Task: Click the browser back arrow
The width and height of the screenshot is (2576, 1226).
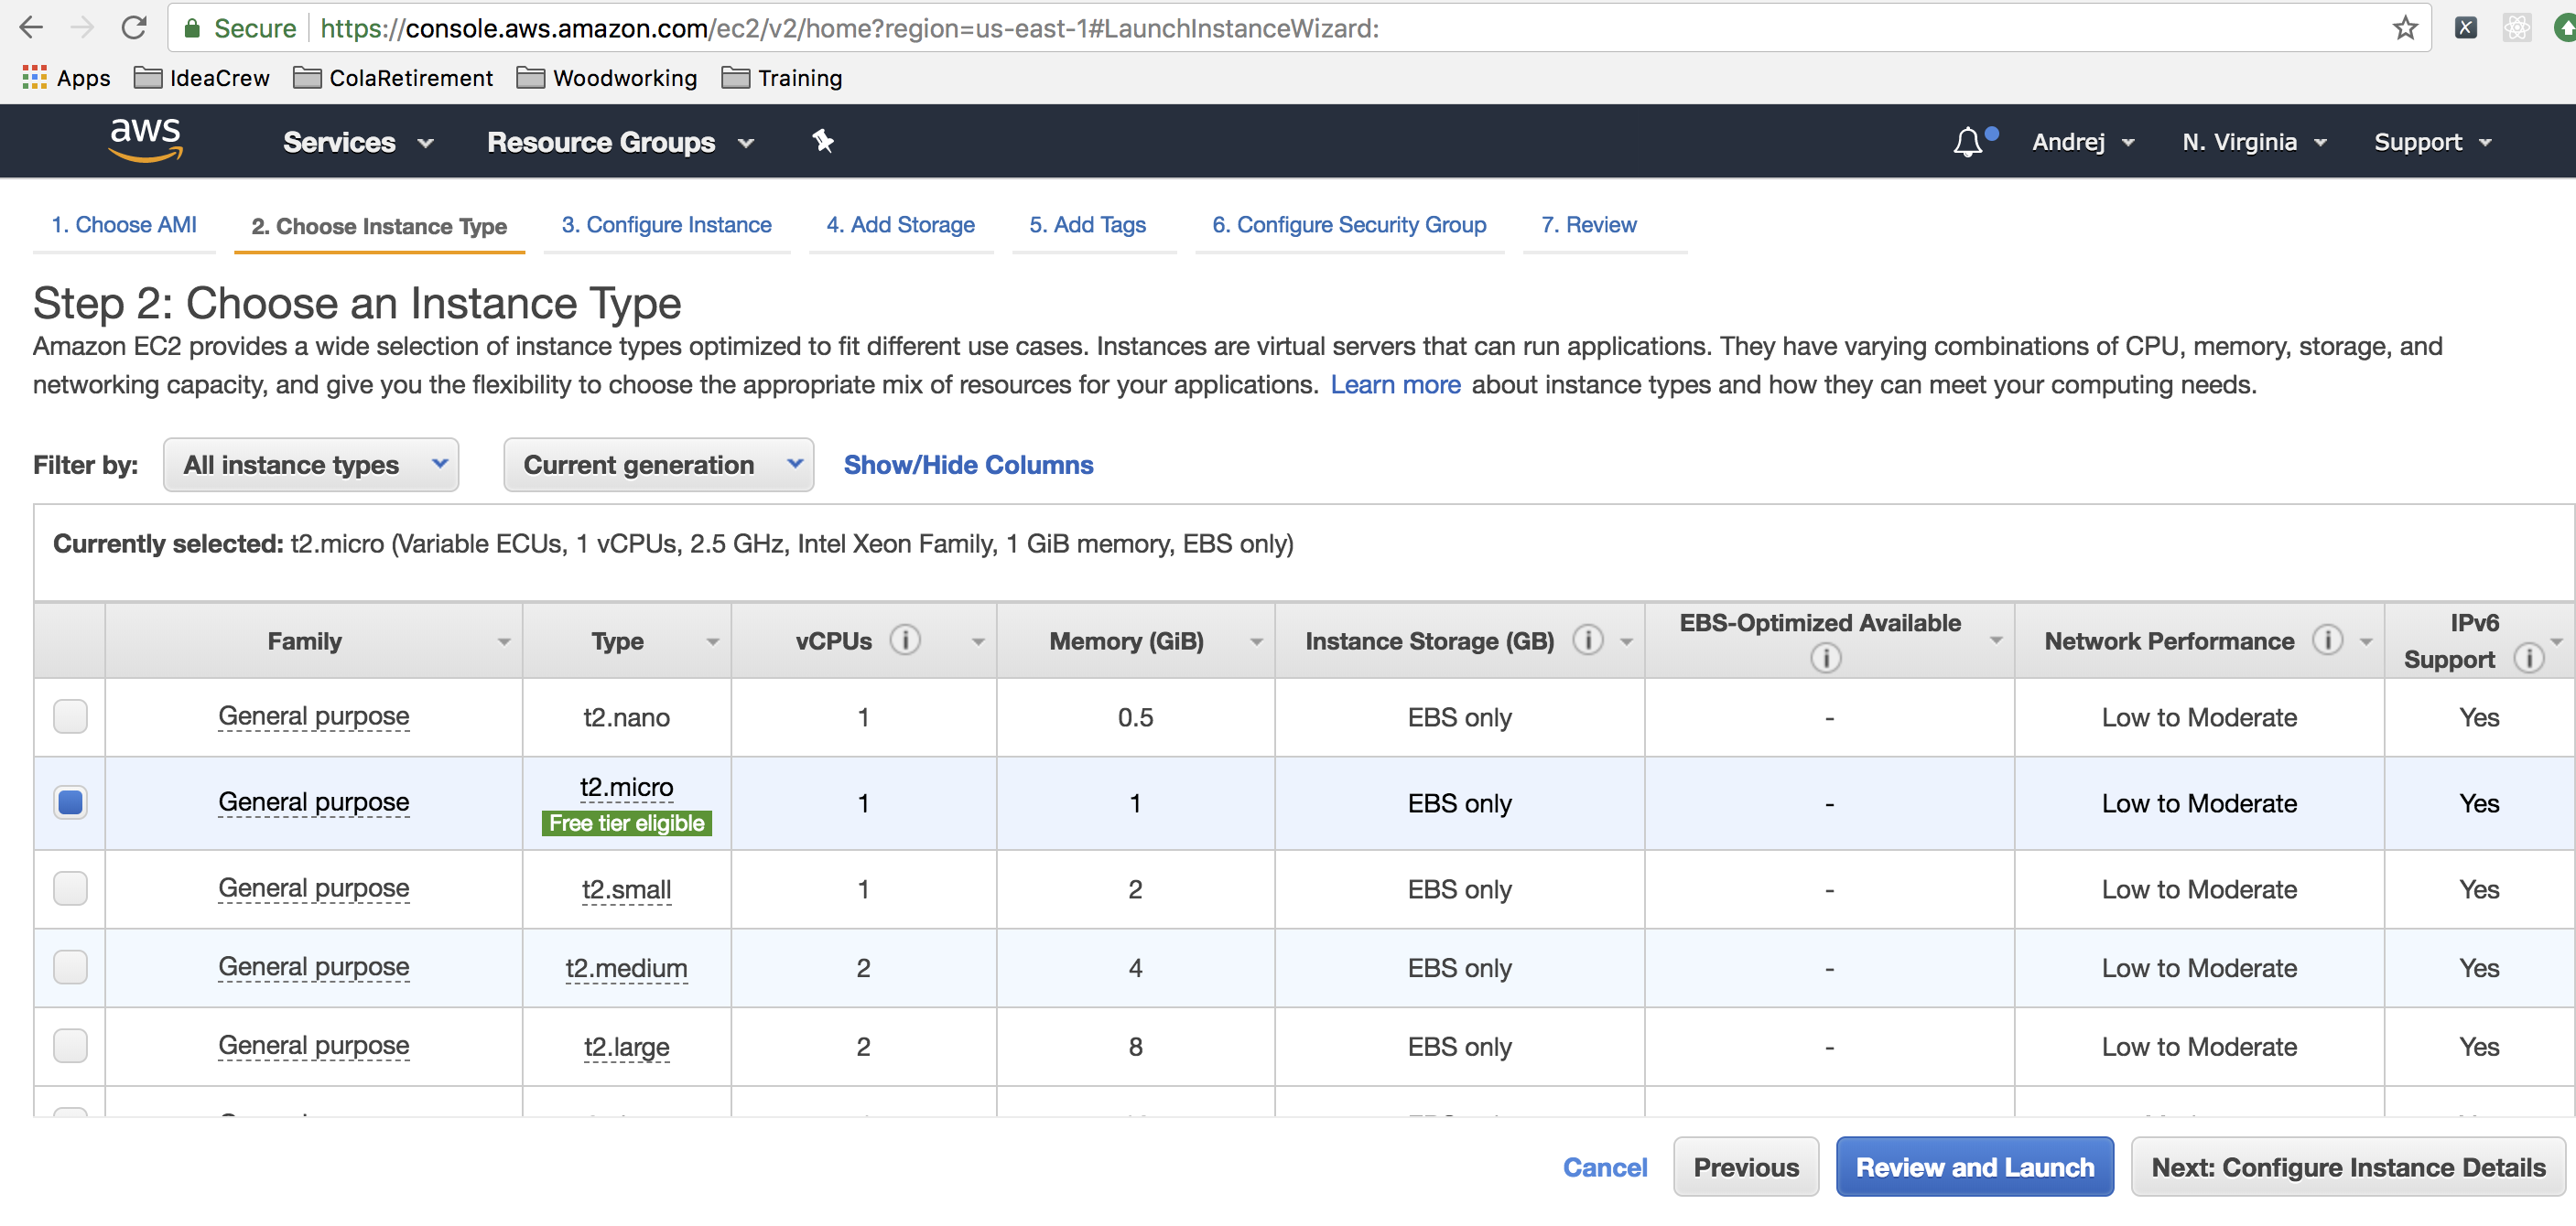Action: pos(32,27)
